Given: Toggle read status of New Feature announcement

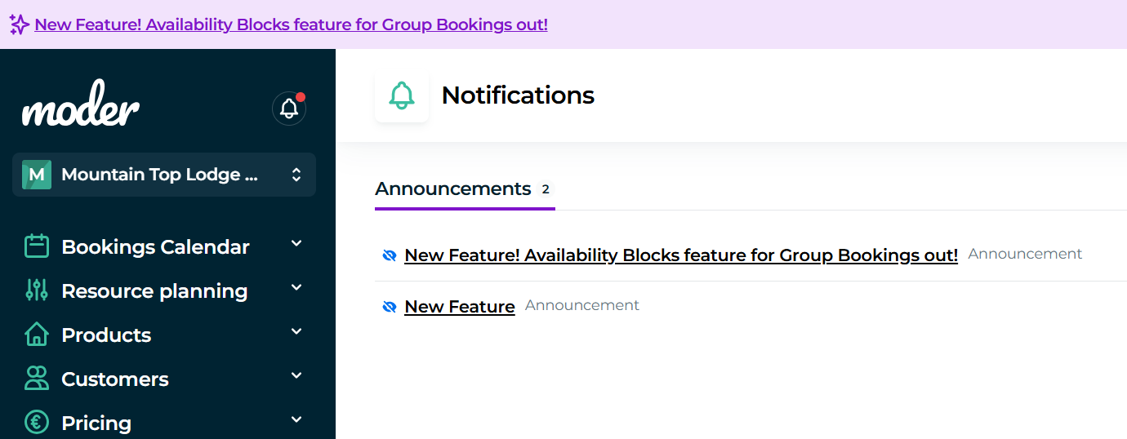Looking at the screenshot, I should click(390, 307).
